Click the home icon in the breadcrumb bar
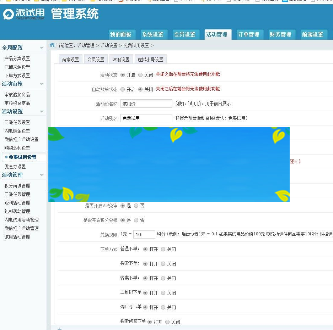Screen dimensions: 333x330 click(x=52, y=45)
